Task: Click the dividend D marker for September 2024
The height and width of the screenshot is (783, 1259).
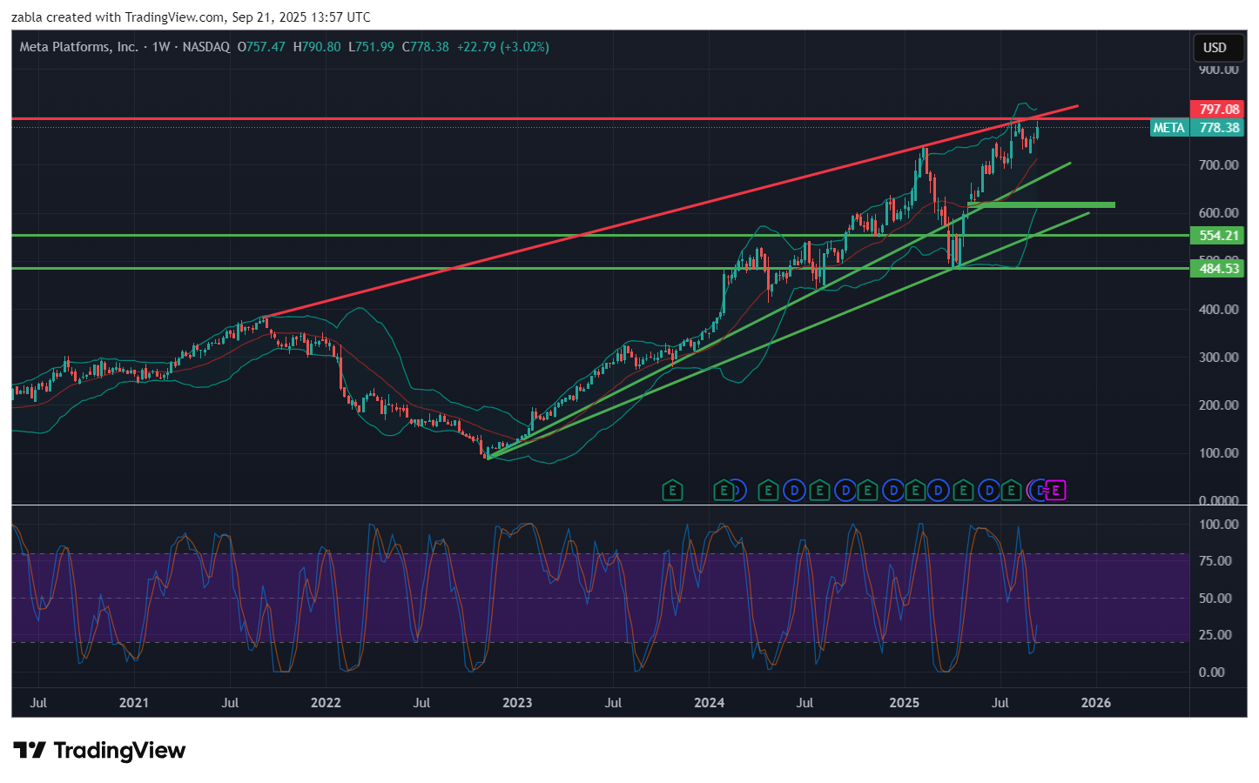Action: coord(845,491)
